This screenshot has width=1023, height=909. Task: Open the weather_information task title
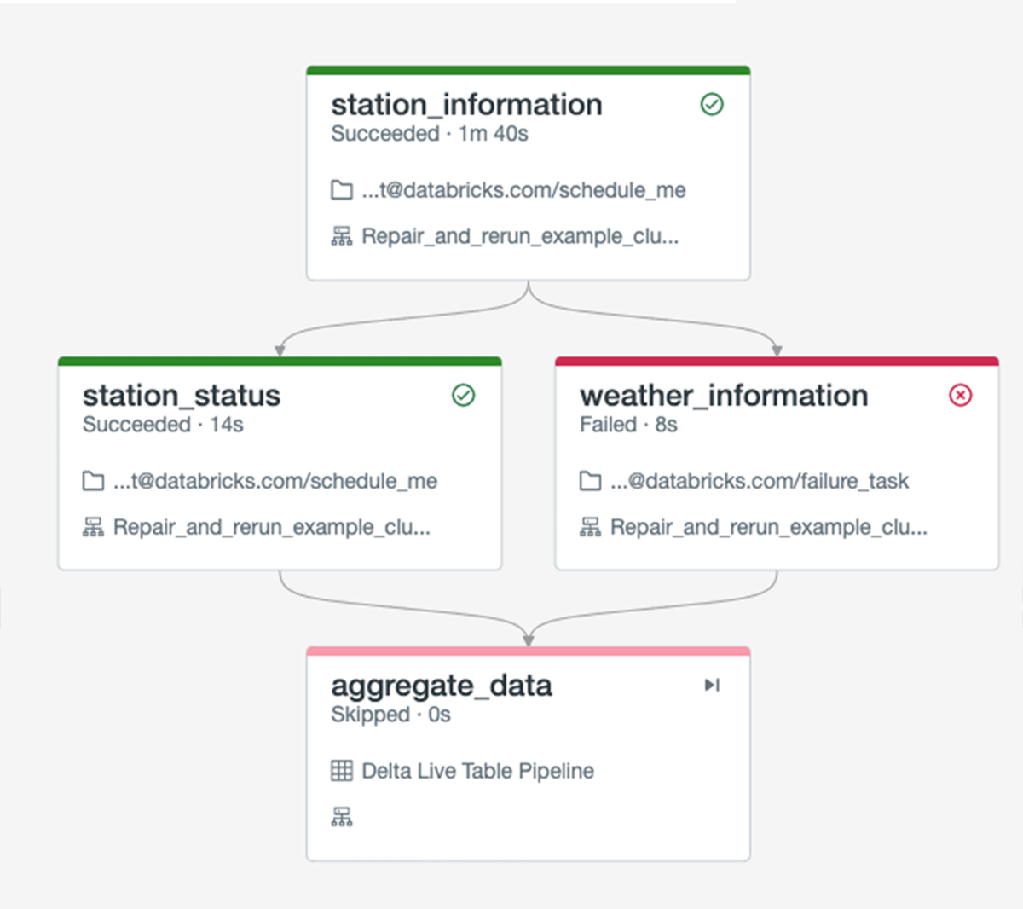[724, 396]
